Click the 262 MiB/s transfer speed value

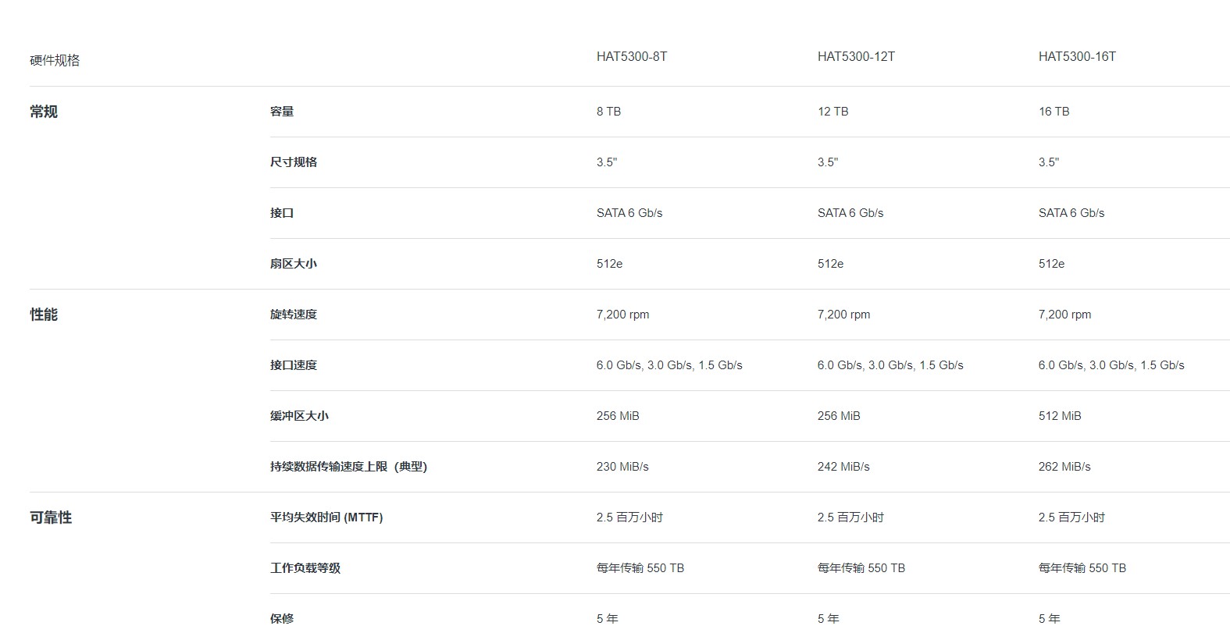click(x=1064, y=467)
